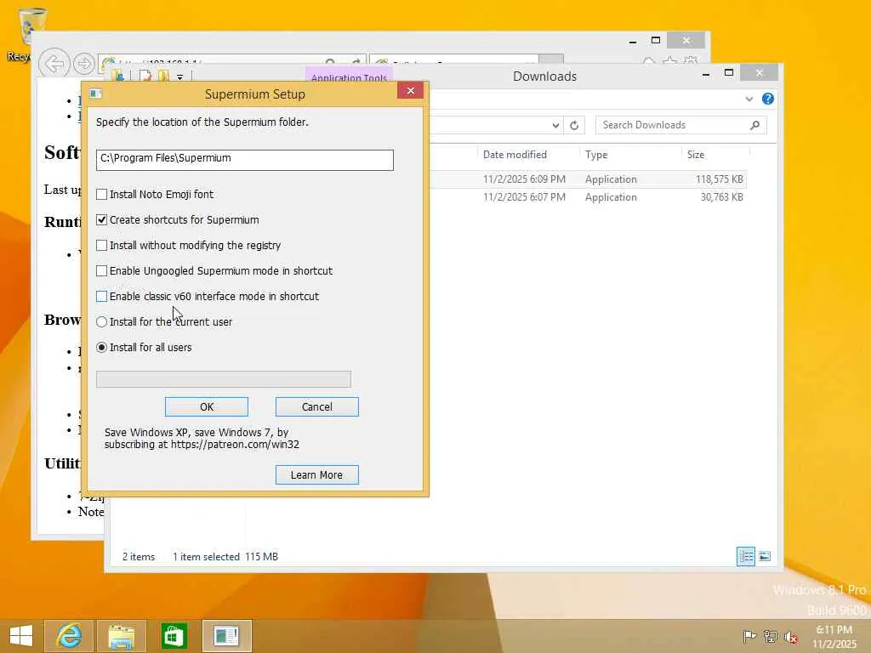
Task: Click the Learn More button
Action: click(317, 475)
